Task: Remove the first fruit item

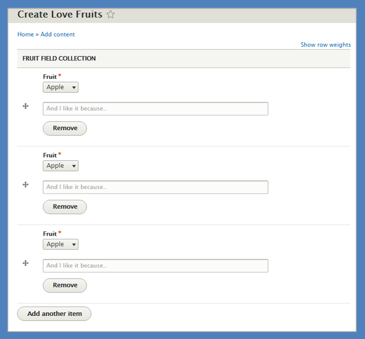Action: pos(65,128)
